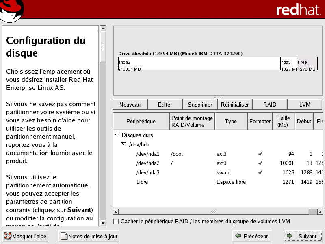Click the partition table scroll-right arrow
Image resolution: width=325 pixels, height=244 pixels.
pyautogui.click(x=321, y=212)
